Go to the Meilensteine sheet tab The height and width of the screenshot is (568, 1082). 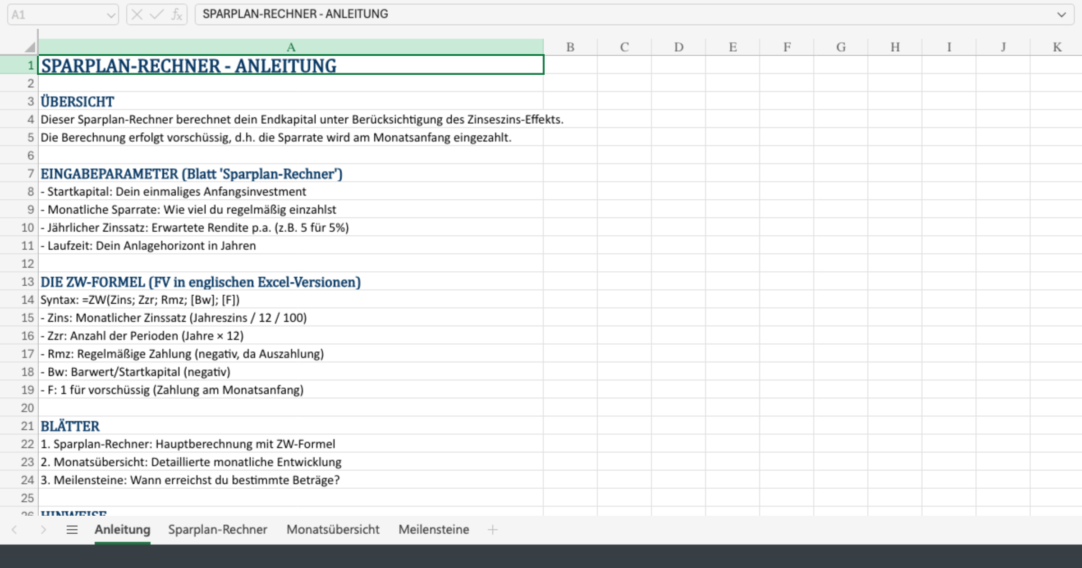point(433,530)
